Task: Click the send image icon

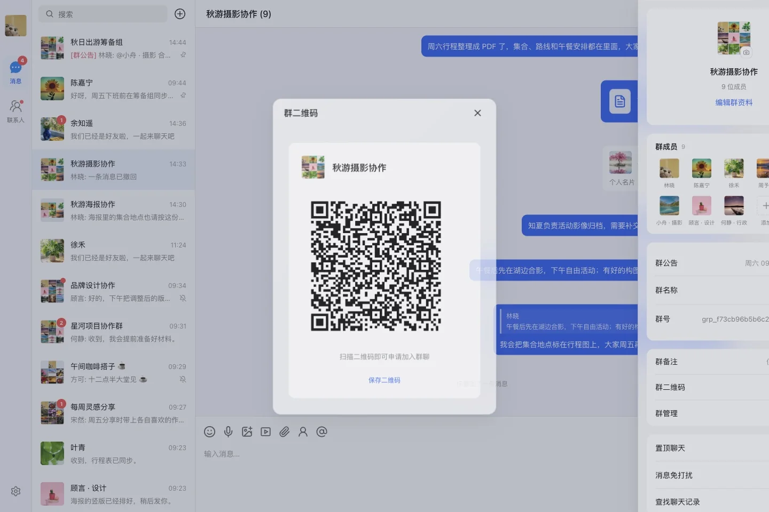Action: point(247,431)
